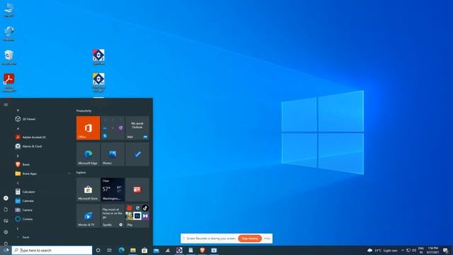Jump to letter B index header

(x=18, y=156)
